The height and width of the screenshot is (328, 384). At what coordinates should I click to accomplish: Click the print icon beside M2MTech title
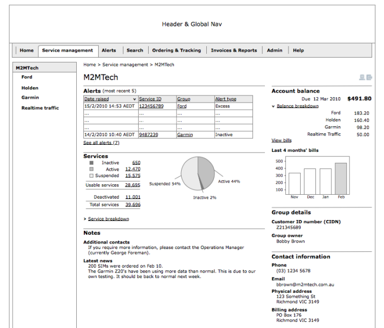pos(362,77)
